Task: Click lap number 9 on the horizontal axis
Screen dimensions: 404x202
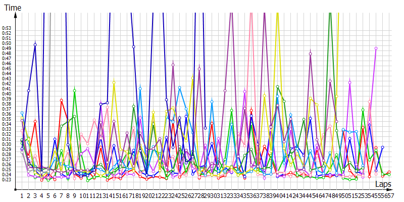Action: (x=74, y=195)
